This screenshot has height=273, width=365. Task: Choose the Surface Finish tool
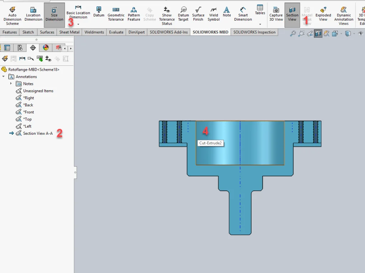click(198, 15)
